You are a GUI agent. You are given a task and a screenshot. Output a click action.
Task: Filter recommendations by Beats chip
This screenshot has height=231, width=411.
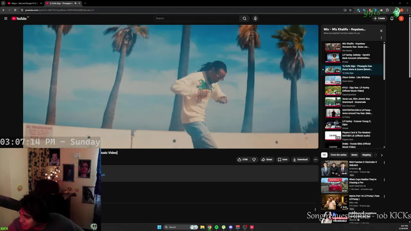354,155
